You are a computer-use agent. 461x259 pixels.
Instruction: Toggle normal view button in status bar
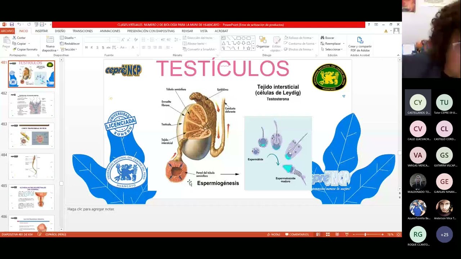point(318,235)
